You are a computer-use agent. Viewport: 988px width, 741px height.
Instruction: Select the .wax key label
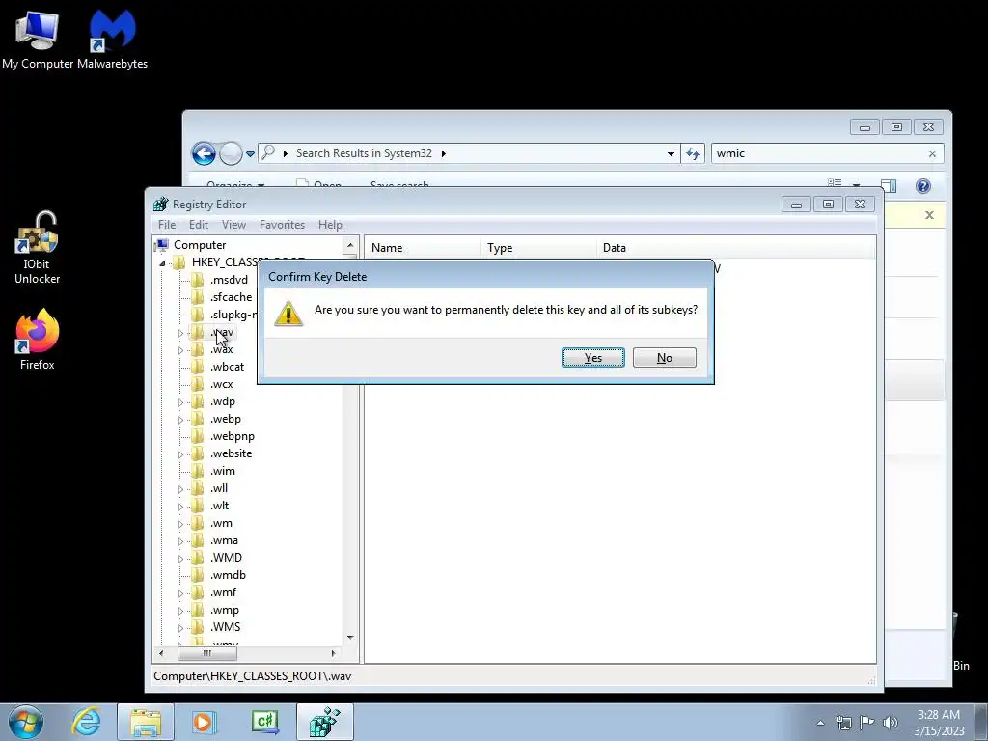[222, 349]
